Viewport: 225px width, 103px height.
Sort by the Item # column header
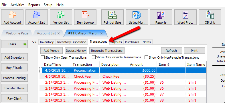tap(171, 65)
